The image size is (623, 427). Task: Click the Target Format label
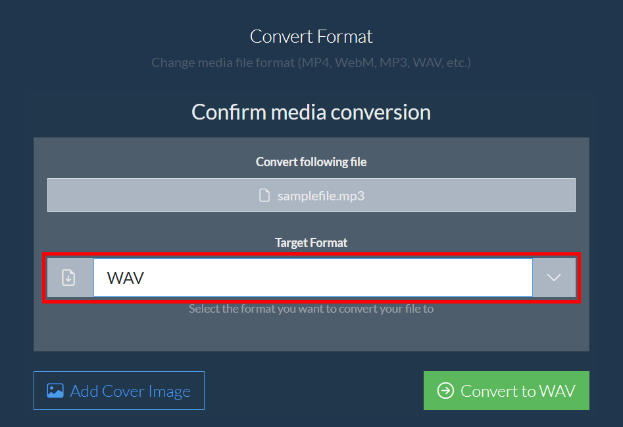click(x=311, y=242)
